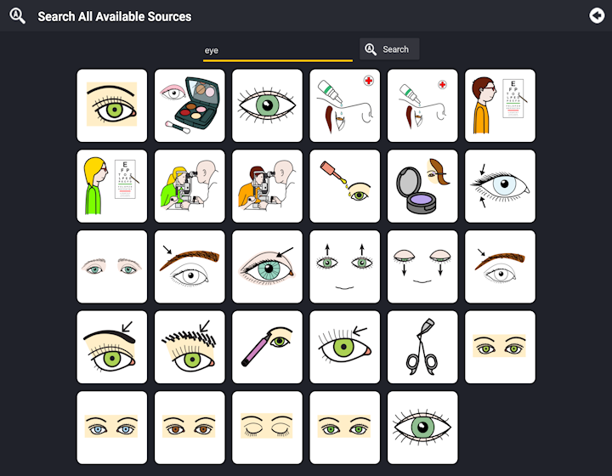Screen dimensions: 612x476
Task: Choose the blonde woman reading eye chart
Action: coord(112,186)
